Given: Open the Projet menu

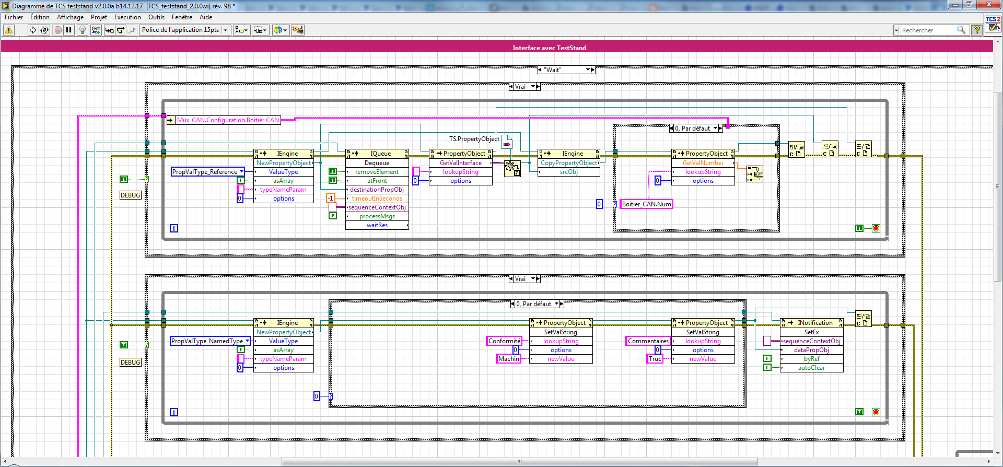Looking at the screenshot, I should click(99, 17).
